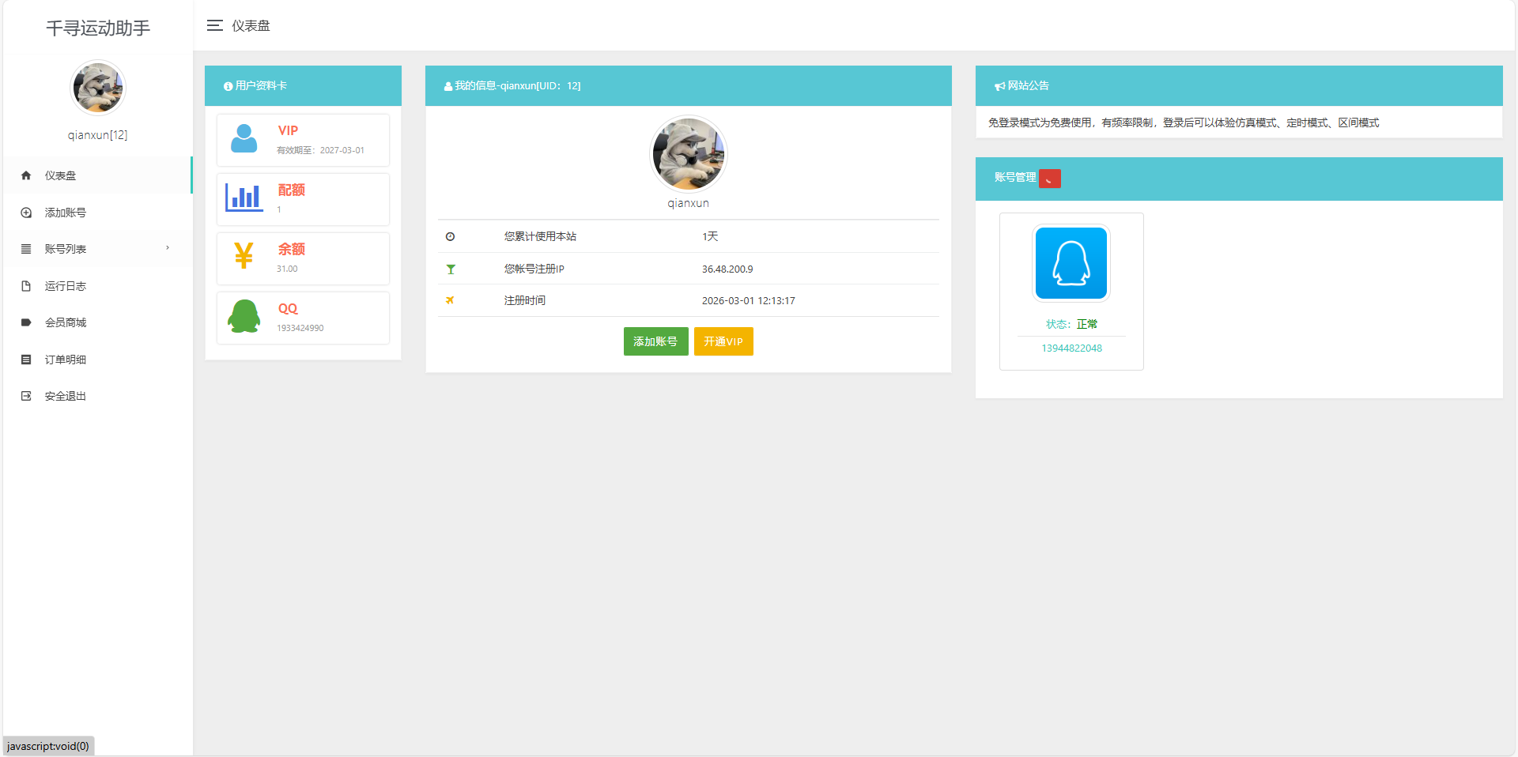The width and height of the screenshot is (1518, 757).
Task: Toggle the hamburger sidebar menu icon
Action: (x=214, y=26)
